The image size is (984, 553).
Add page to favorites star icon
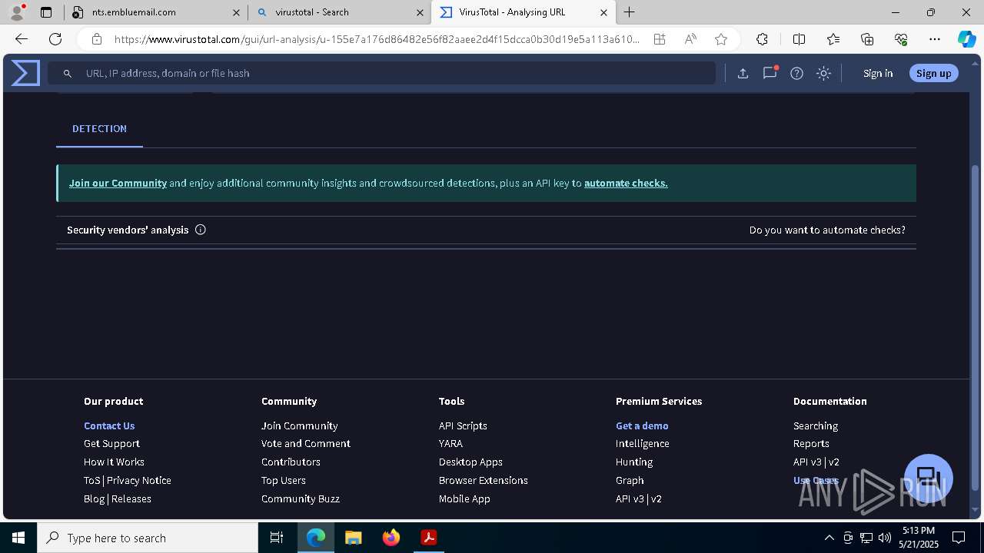721,39
